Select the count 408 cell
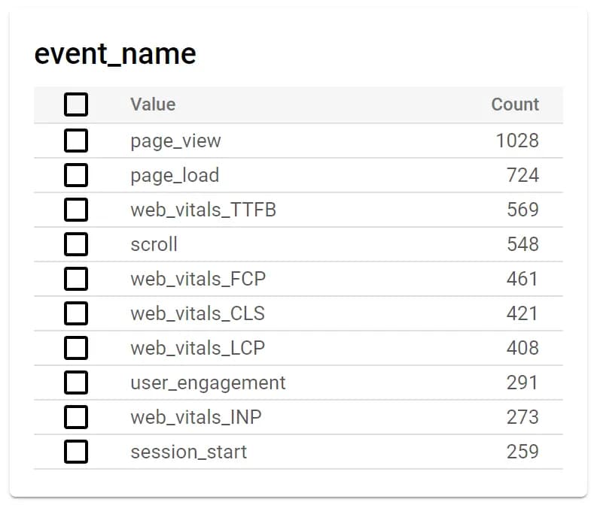The width and height of the screenshot is (600, 511). click(522, 348)
